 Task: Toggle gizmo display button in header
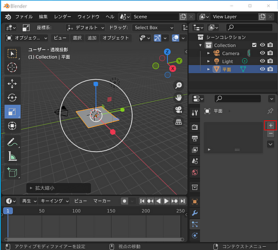tap(157, 38)
